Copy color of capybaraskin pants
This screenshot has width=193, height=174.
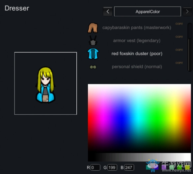pyautogui.click(x=179, y=24)
